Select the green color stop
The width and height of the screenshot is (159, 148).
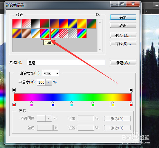[x=93, y=104]
